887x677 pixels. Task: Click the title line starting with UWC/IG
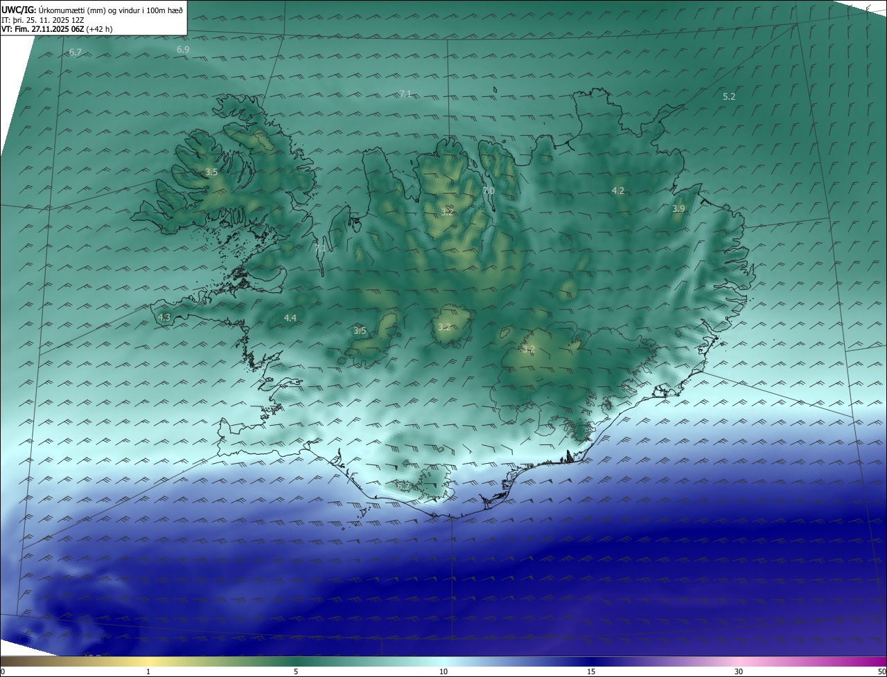pos(92,9)
